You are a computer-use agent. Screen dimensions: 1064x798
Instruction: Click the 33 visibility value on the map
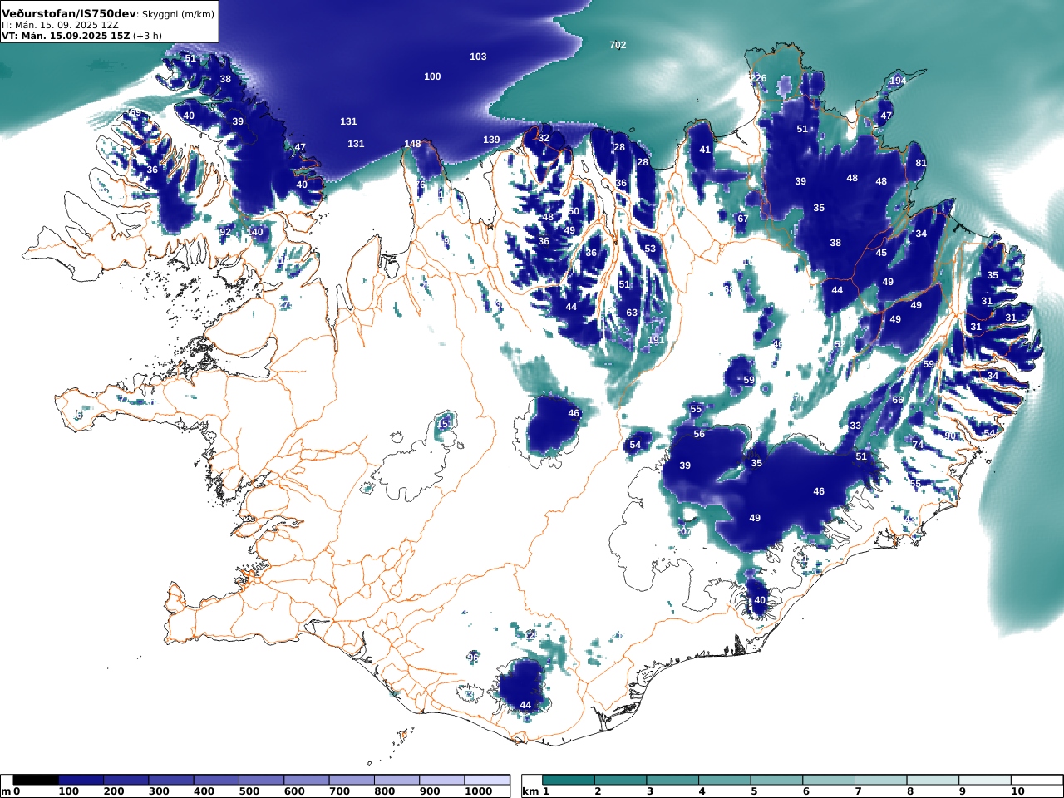(x=855, y=426)
